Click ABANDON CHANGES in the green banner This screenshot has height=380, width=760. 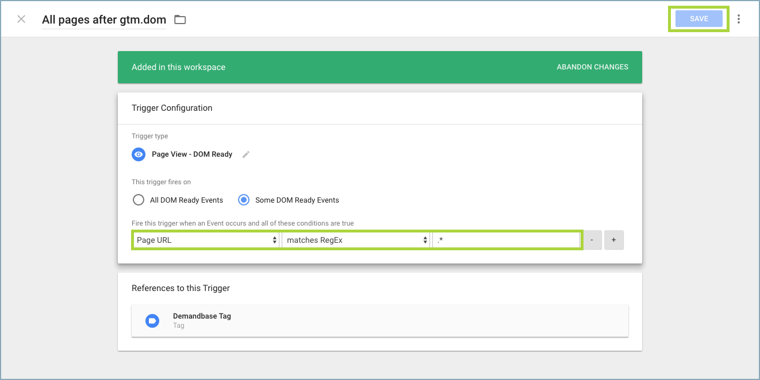pyautogui.click(x=592, y=67)
